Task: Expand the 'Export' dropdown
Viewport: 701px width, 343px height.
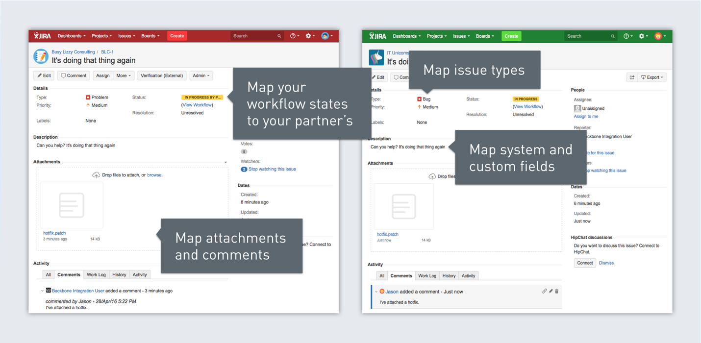Action: click(x=652, y=77)
